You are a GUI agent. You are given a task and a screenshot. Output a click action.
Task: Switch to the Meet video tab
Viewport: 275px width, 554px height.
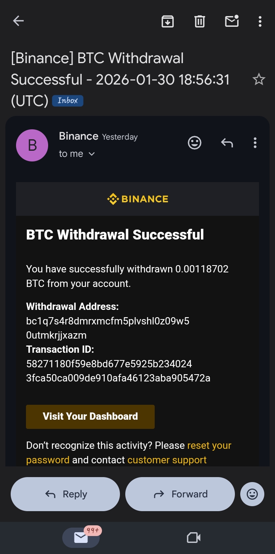194,538
